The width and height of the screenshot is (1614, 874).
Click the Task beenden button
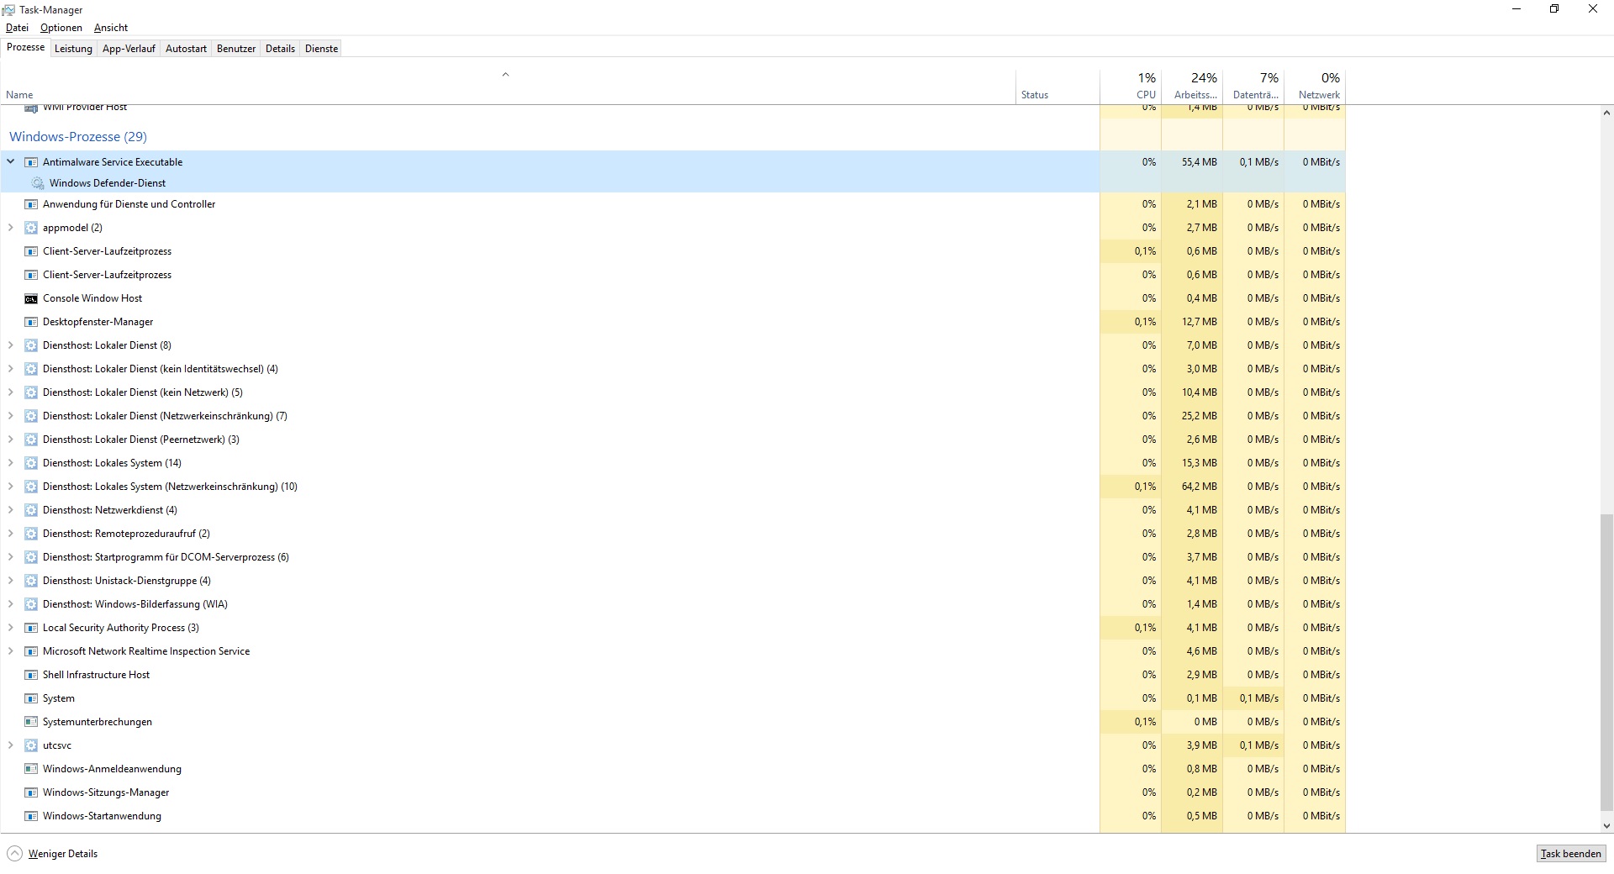pyautogui.click(x=1570, y=854)
